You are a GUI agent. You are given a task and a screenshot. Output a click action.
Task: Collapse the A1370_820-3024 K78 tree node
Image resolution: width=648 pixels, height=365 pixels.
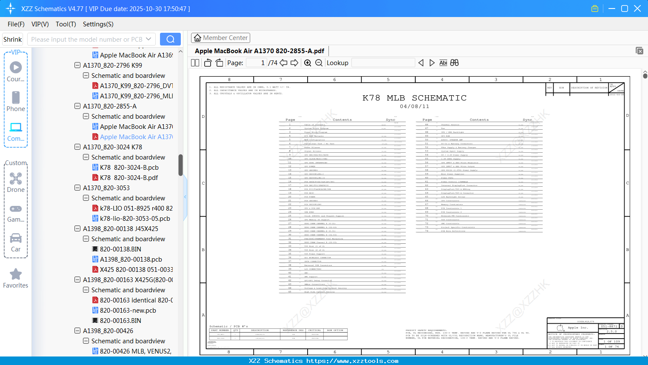[x=77, y=147]
